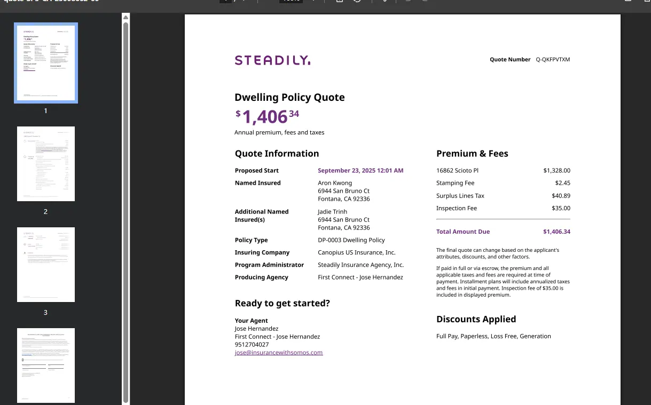Open page 1 thumbnail in sidebar
This screenshot has width=651, height=405.
click(x=46, y=63)
